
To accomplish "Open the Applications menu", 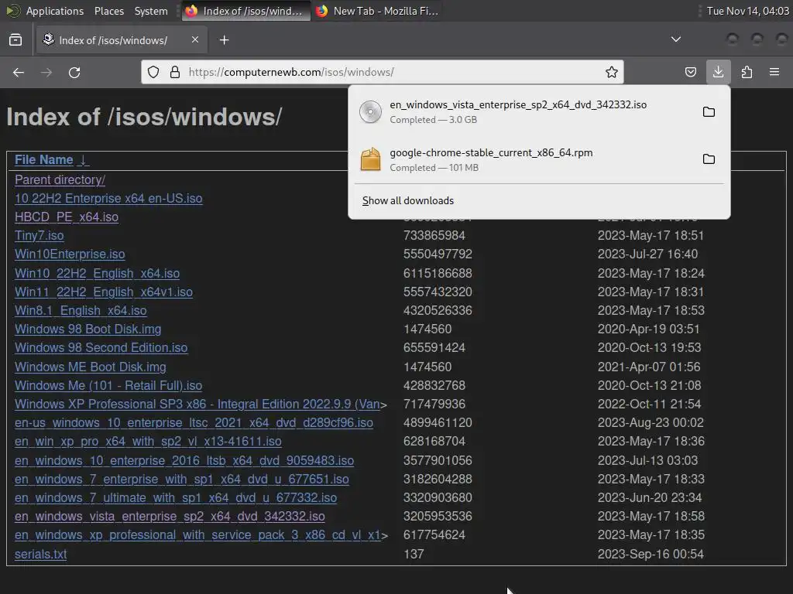I will coord(55,11).
